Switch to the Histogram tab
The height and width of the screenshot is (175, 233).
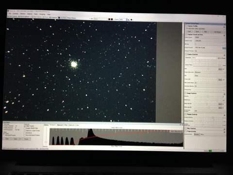53,125
